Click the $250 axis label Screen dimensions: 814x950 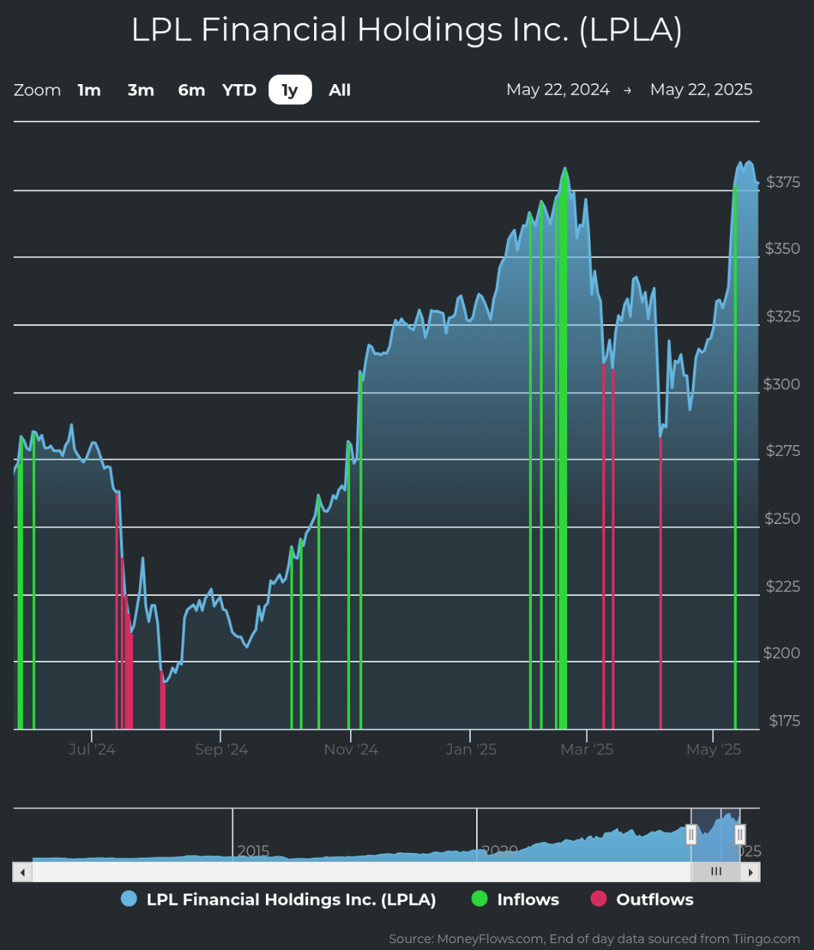tap(783, 519)
